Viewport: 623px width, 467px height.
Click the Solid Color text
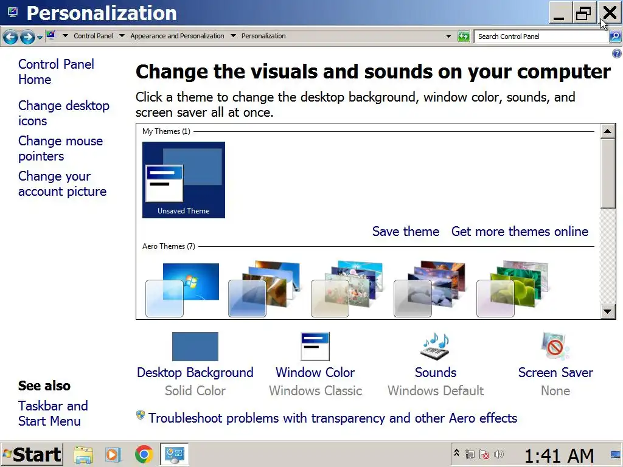pos(195,391)
